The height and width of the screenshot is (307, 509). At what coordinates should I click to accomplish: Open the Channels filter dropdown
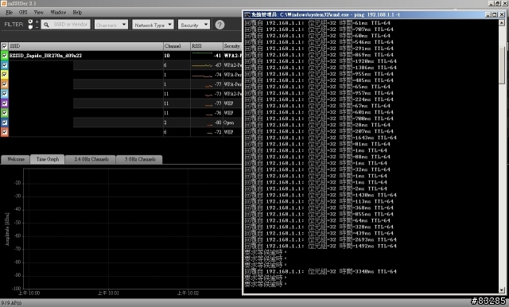pyautogui.click(x=111, y=25)
